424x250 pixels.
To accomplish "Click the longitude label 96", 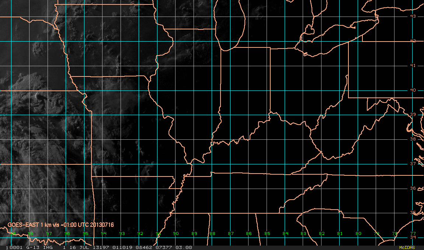I will coord(67,233).
